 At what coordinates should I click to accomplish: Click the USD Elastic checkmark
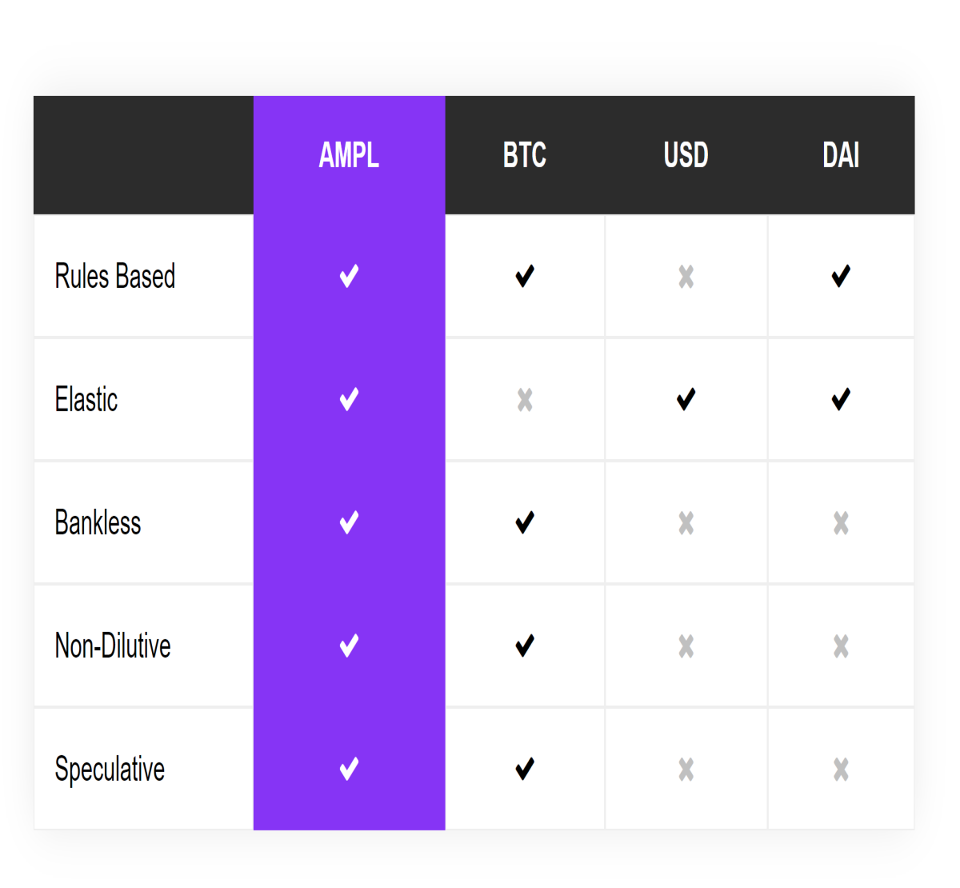(x=686, y=399)
